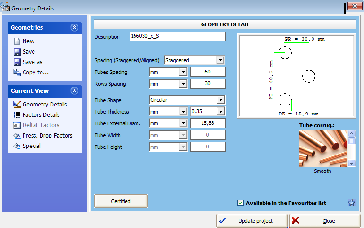Open the Spacing Staggered/Aligned dropdown
Image resolution: width=364 pixels, height=228 pixels.
(x=220, y=60)
